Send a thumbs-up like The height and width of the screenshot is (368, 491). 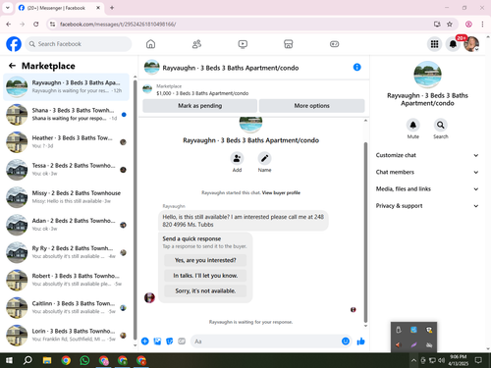pos(360,342)
